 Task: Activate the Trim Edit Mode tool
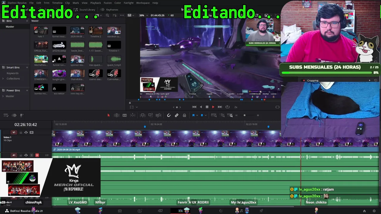[x=117, y=115]
